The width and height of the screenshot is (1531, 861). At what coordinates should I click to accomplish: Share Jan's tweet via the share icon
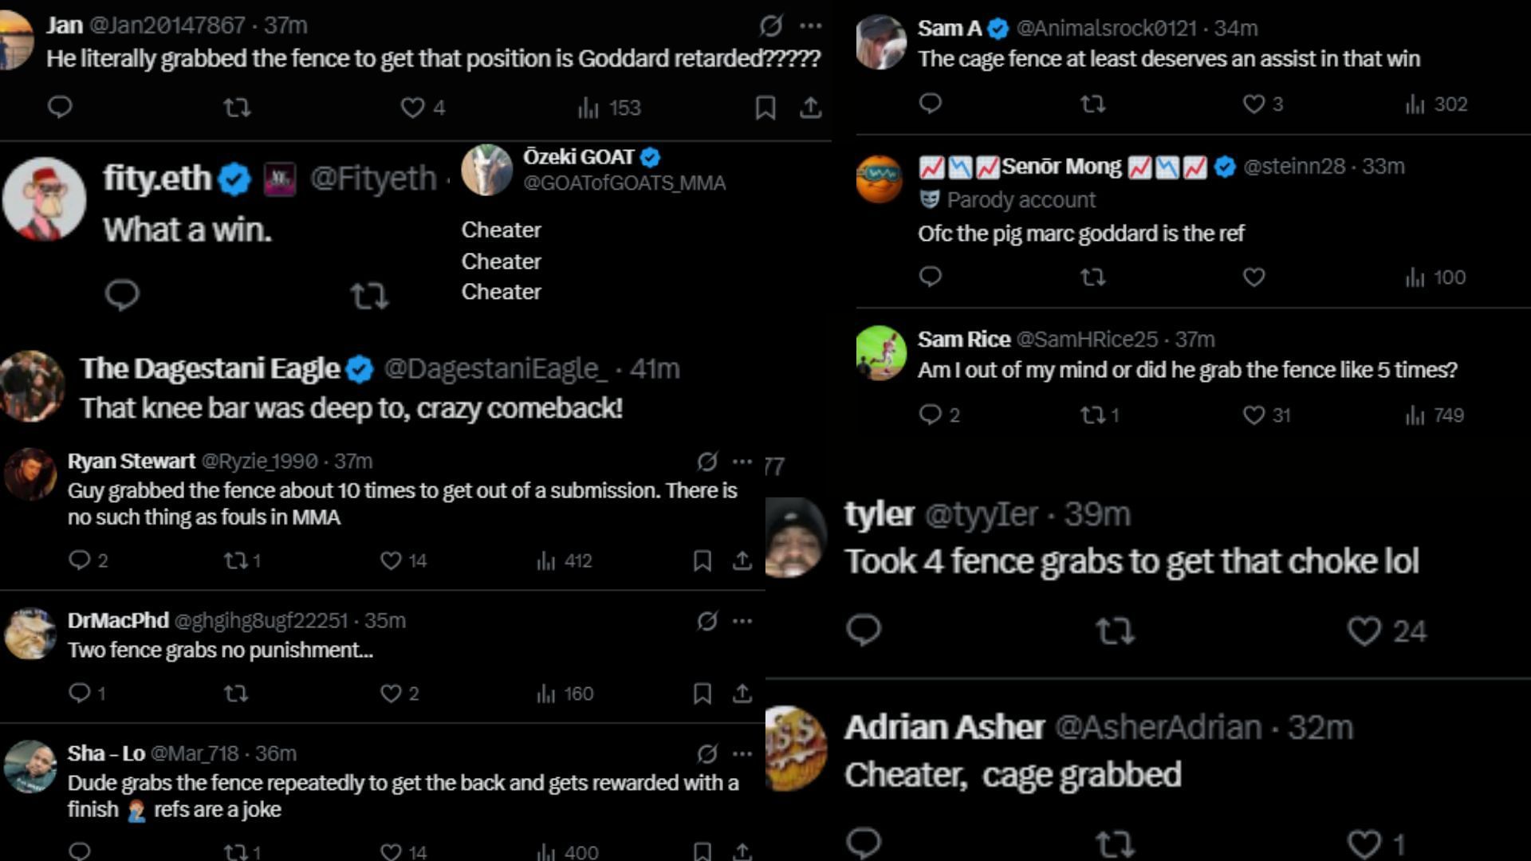pyautogui.click(x=810, y=107)
